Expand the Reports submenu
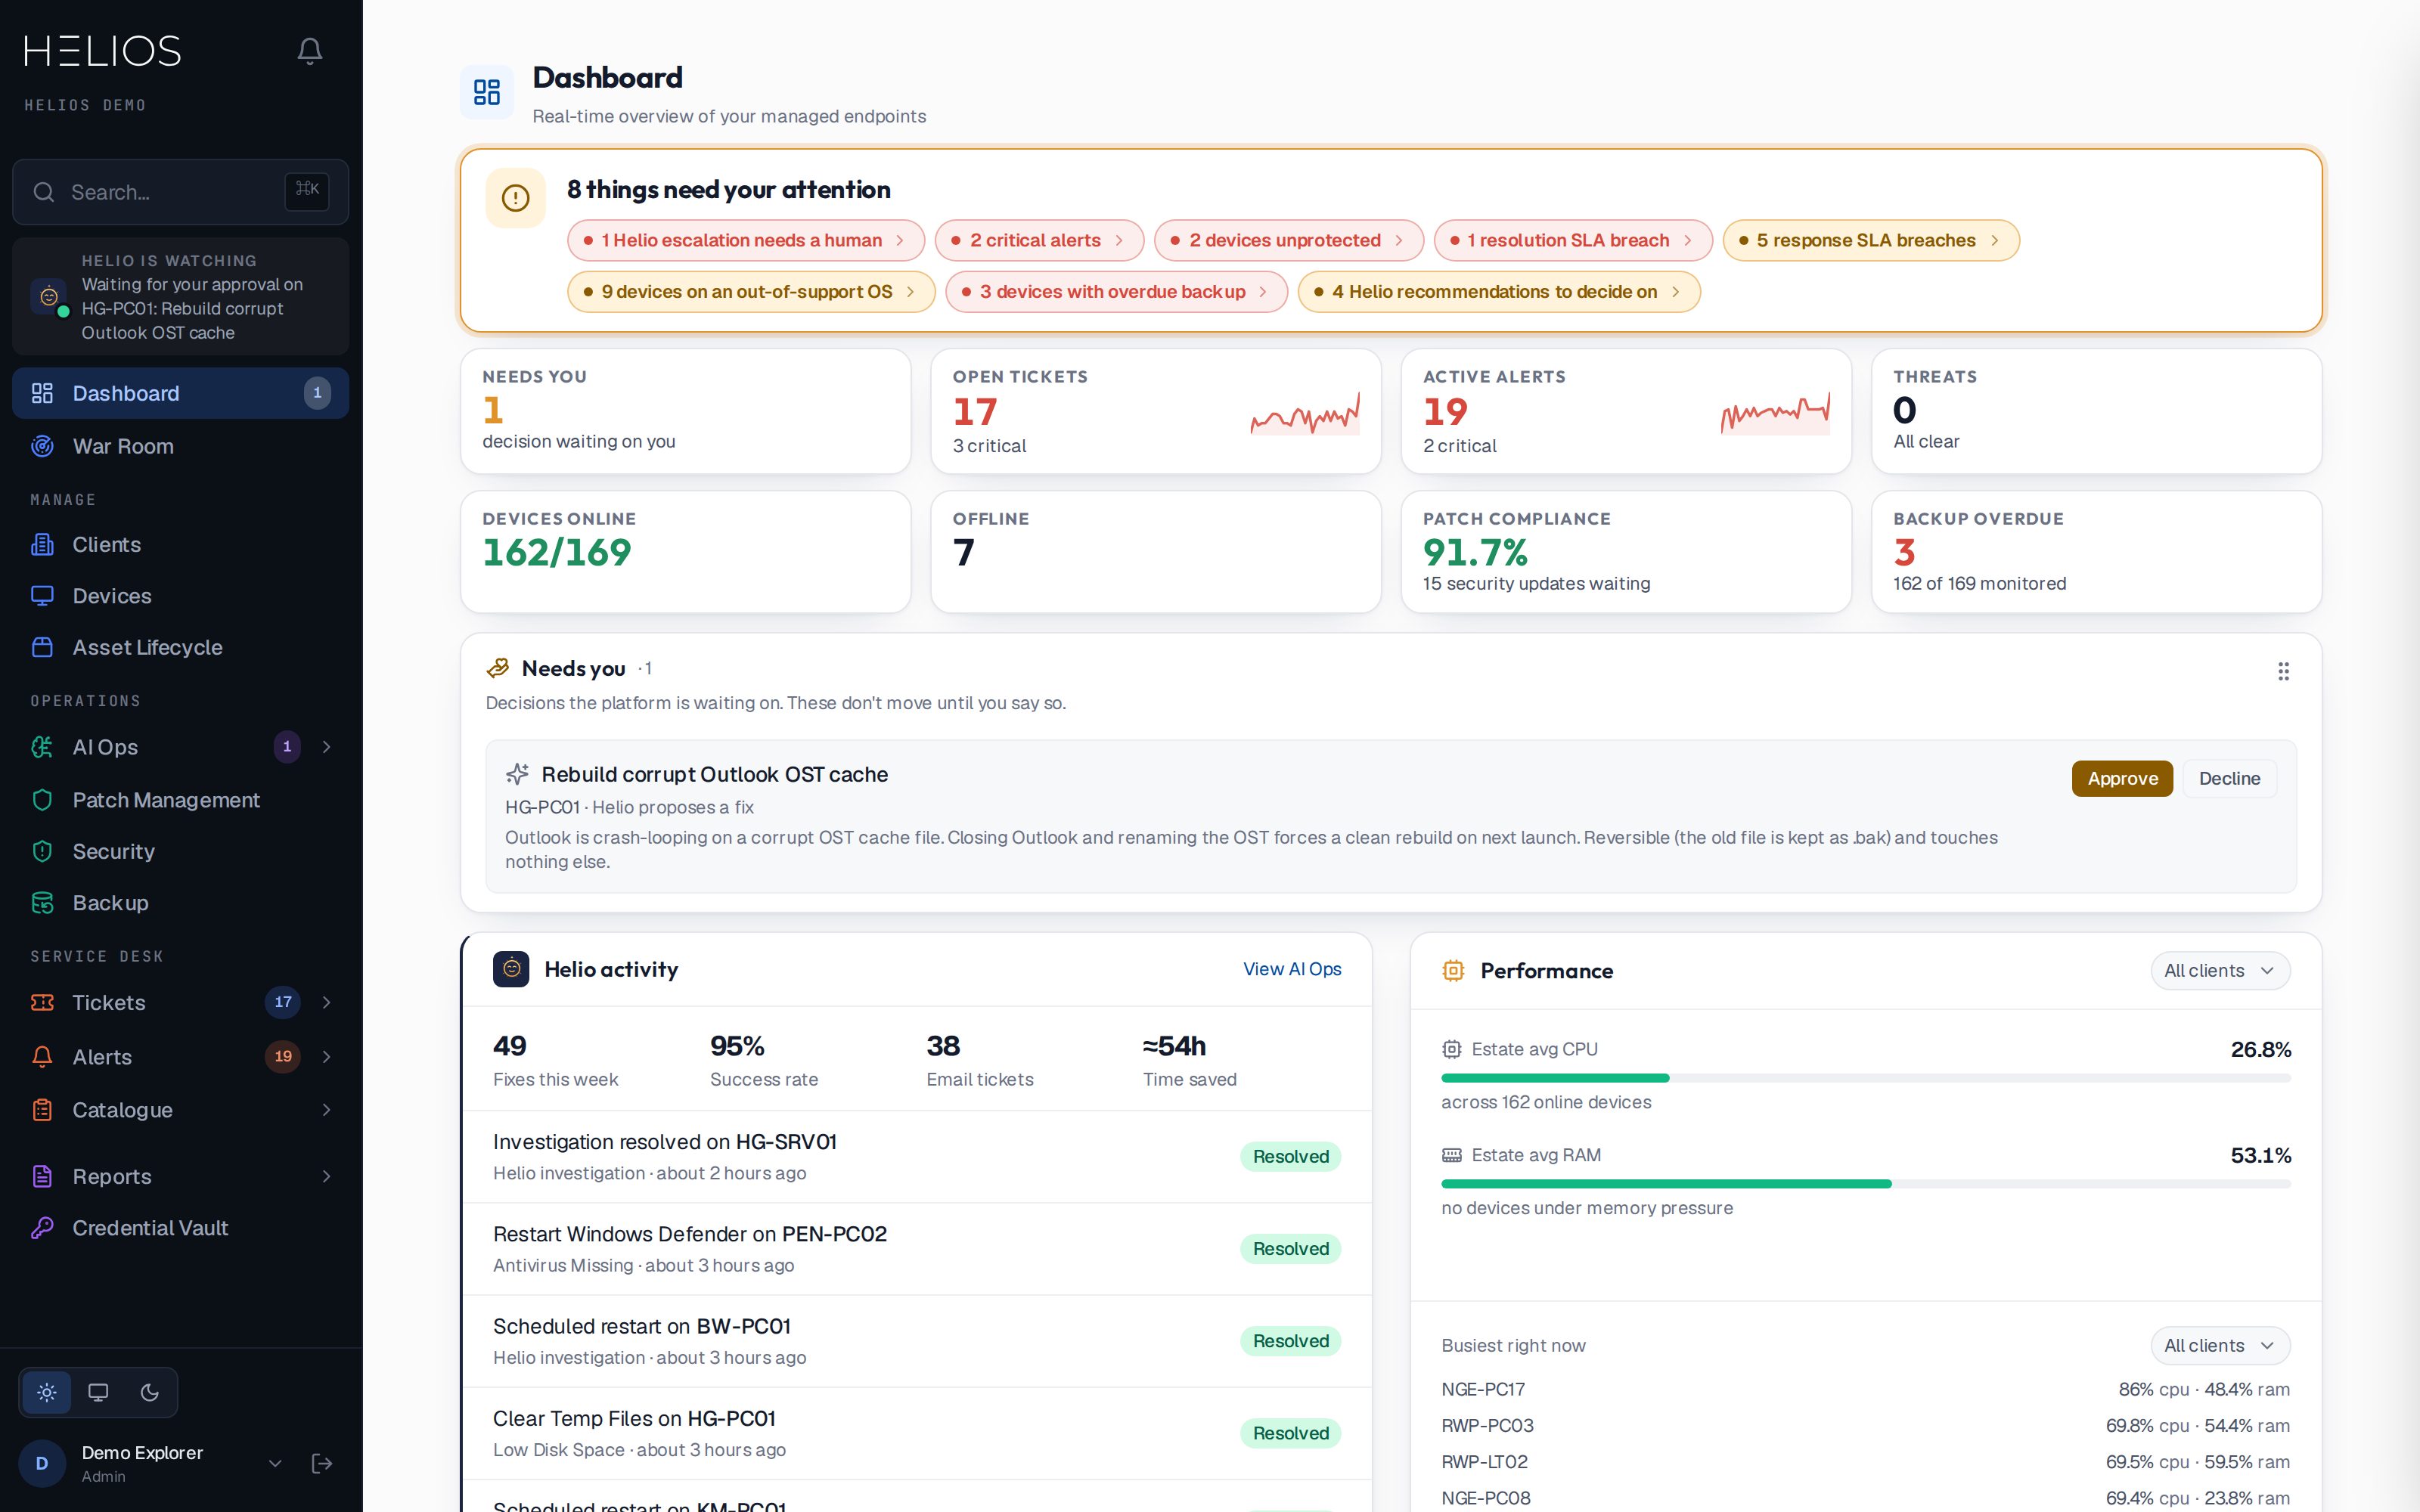This screenshot has height=1512, width=2420. tap(326, 1176)
